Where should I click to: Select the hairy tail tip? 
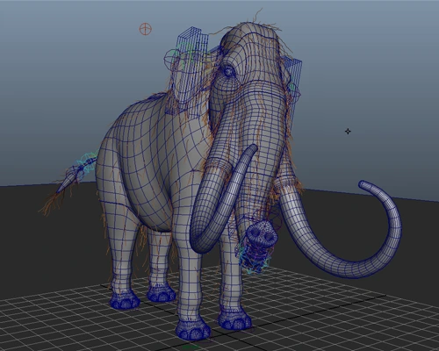[54, 202]
